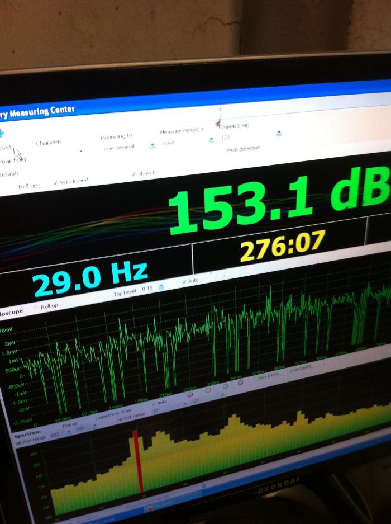This screenshot has width=391, height=524.
Task: Toggle the Show Ex checkbox
Action: pyautogui.click(x=133, y=174)
